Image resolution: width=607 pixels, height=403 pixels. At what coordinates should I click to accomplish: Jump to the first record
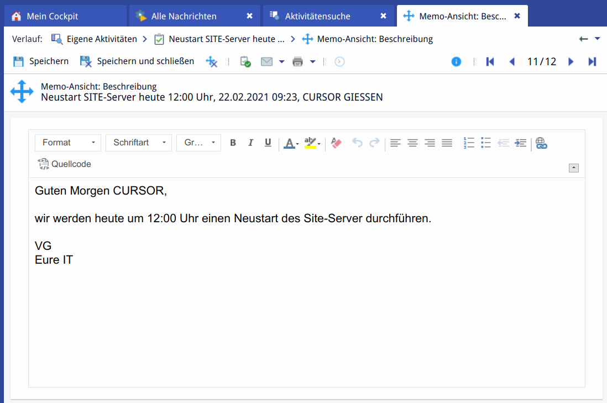coord(490,61)
